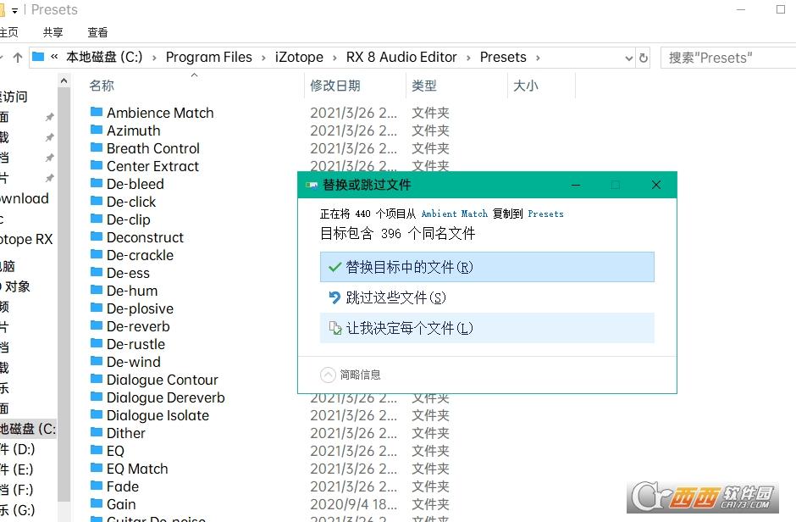The image size is (796, 522).
Task: Select the De-hum folder icon
Action: (x=97, y=290)
